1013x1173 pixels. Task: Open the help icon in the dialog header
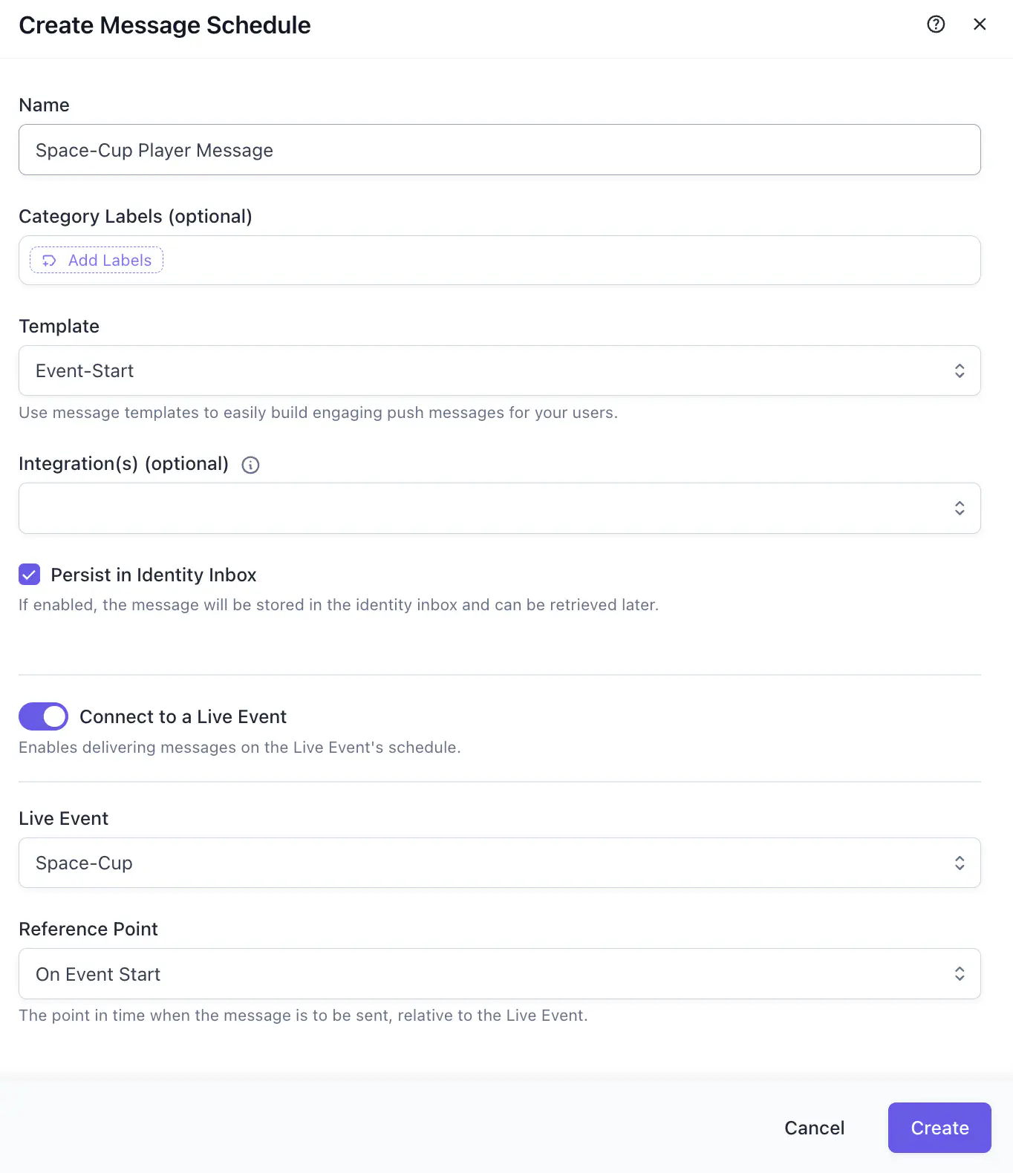click(x=935, y=24)
